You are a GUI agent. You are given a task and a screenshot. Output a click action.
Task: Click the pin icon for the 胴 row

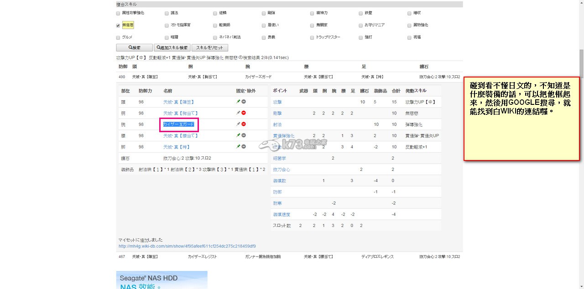(238, 113)
